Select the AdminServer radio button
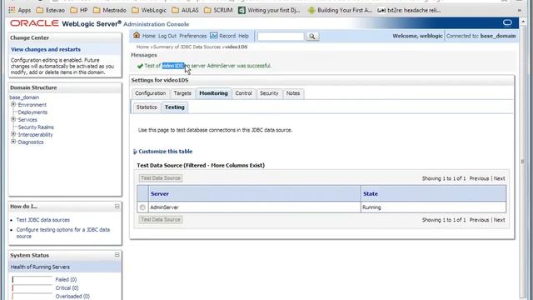Viewport: 533px width, 300px height. [142, 207]
